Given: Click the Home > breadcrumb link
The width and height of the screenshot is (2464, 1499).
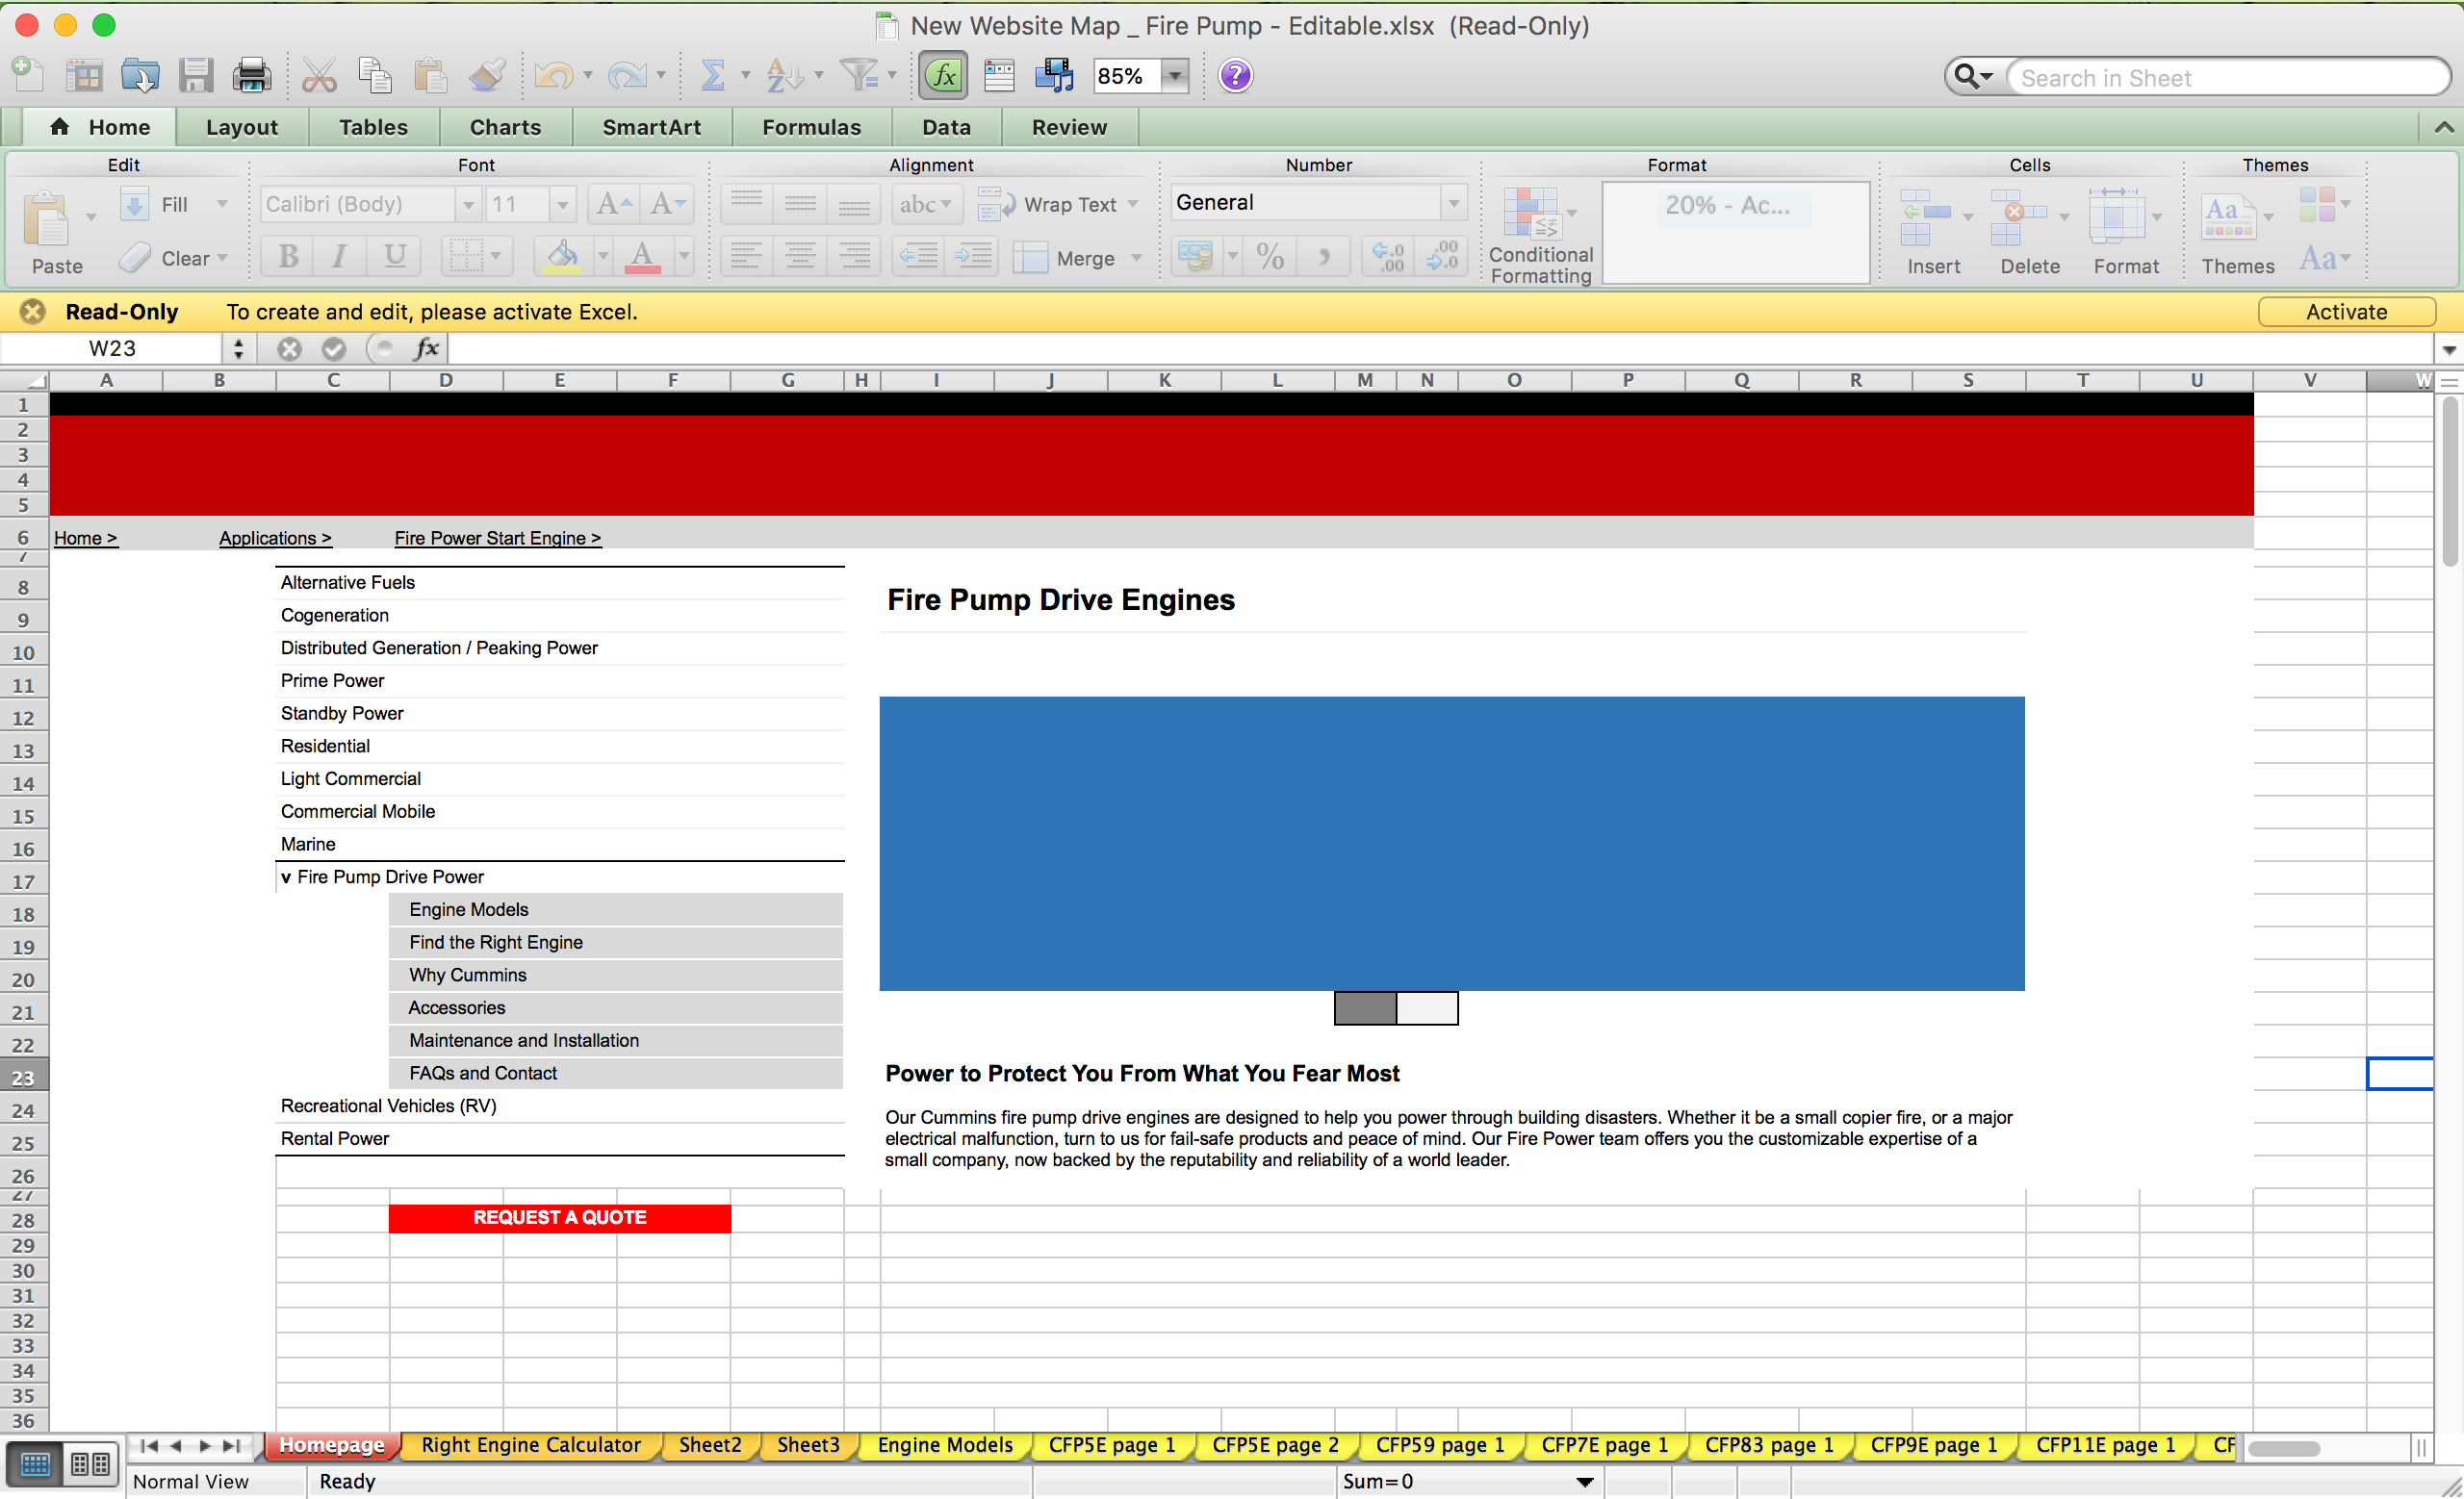Looking at the screenshot, I should (x=85, y=538).
